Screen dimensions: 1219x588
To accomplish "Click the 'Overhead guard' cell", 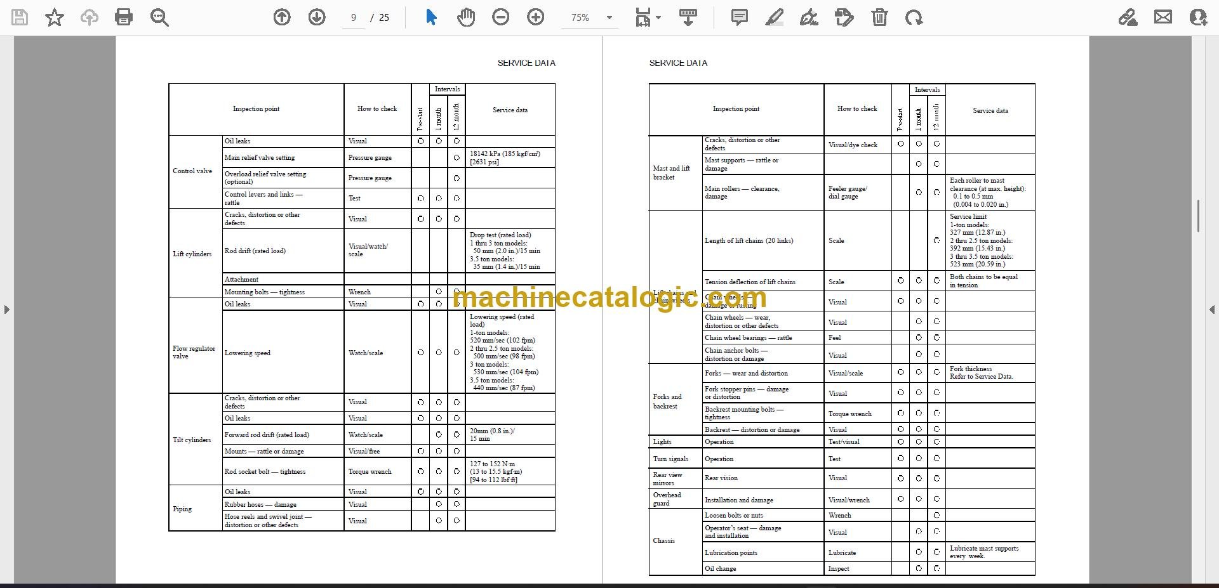I will click(x=675, y=499).
